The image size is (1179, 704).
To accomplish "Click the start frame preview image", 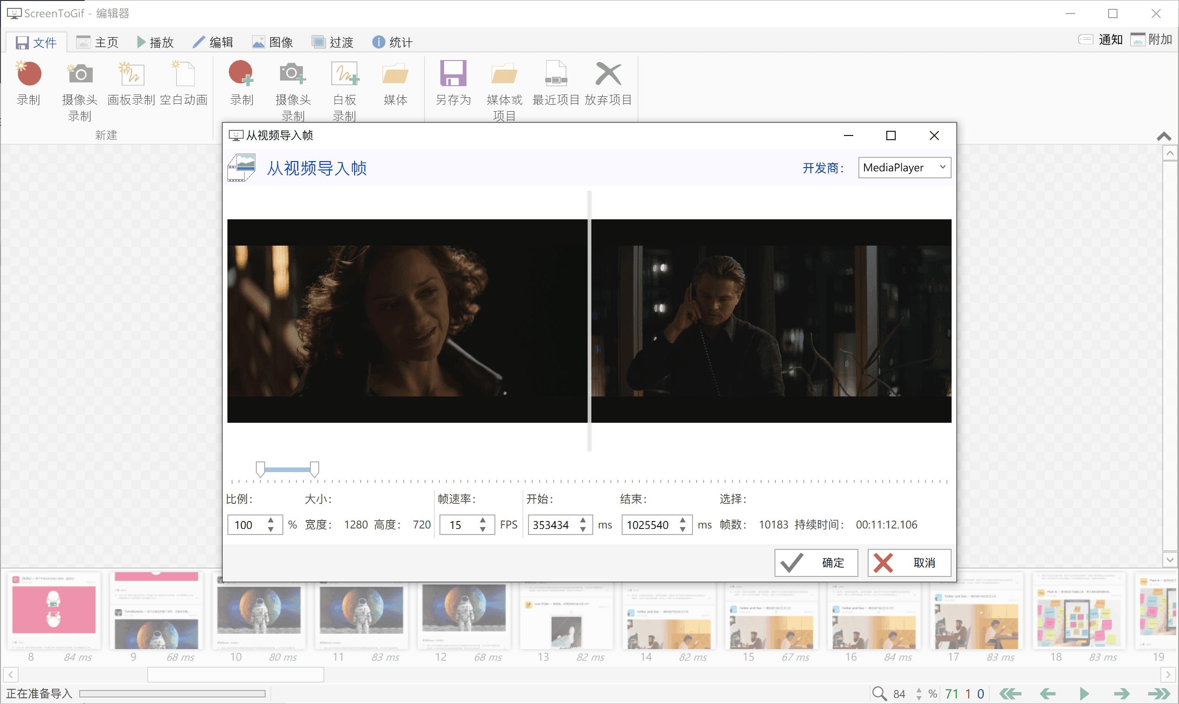I will click(x=407, y=321).
